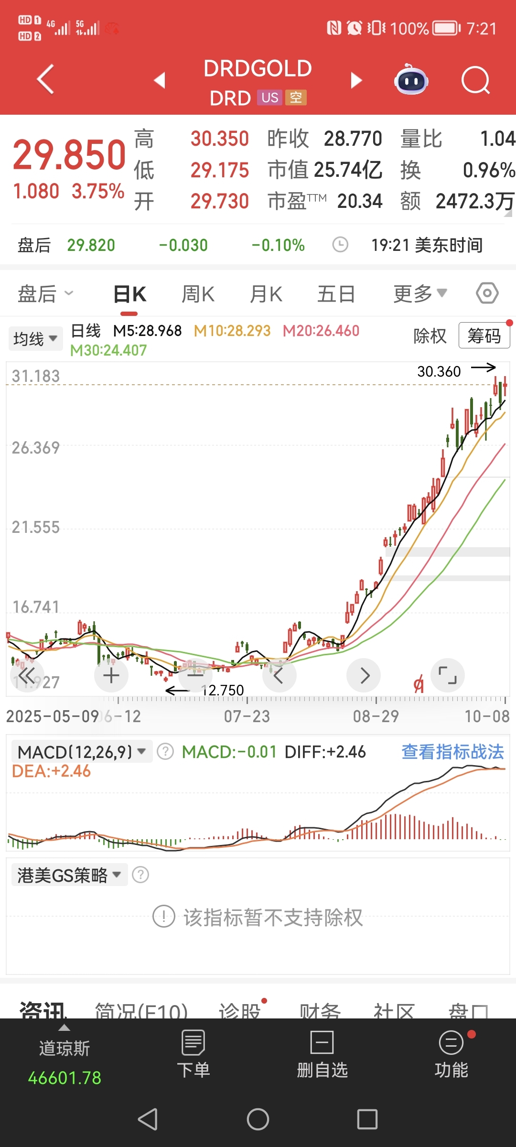Open 港美GS策略 indicator dropdown
The width and height of the screenshot is (516, 1147).
(69, 875)
